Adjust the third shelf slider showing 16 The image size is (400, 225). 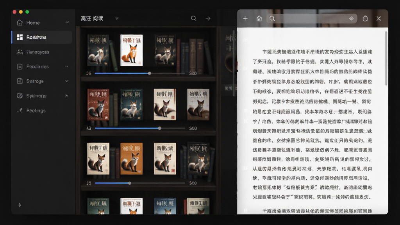140,183
